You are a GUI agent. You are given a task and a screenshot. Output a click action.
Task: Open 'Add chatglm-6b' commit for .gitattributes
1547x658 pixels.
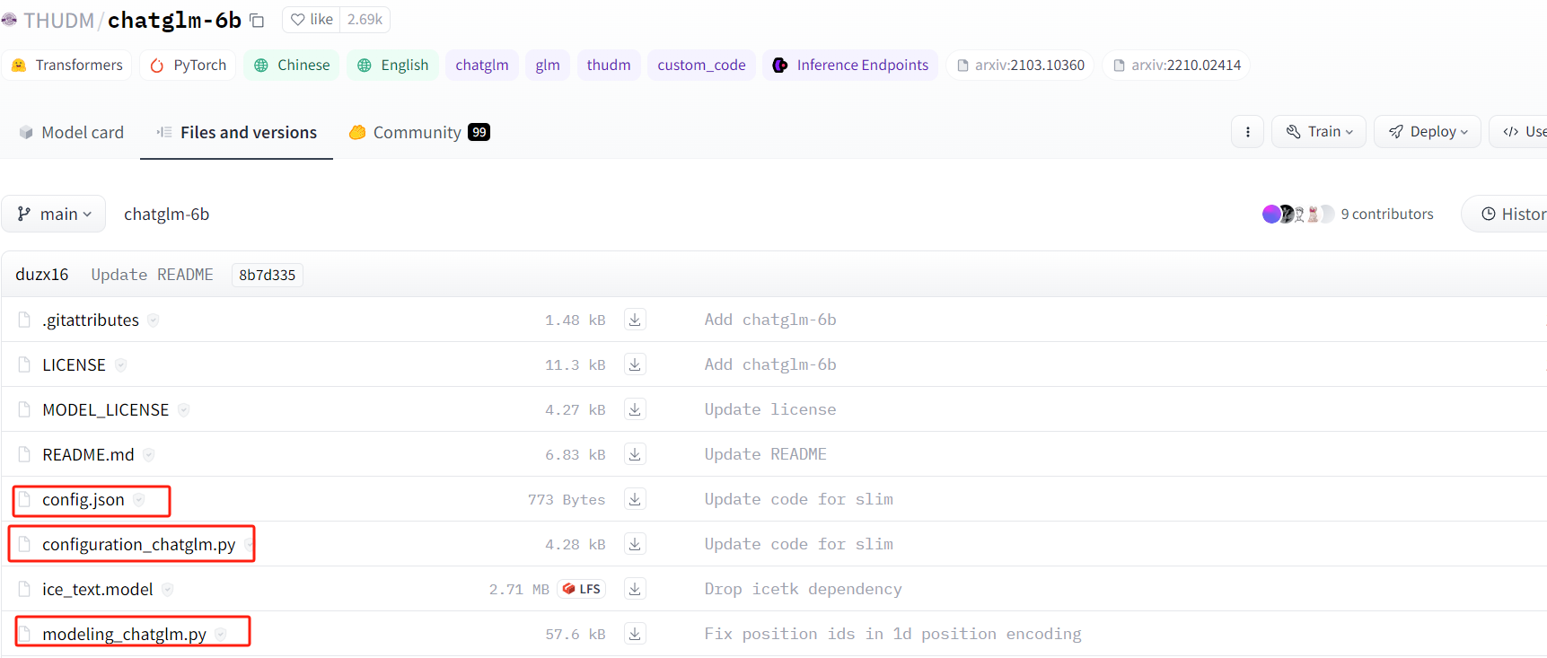769,320
